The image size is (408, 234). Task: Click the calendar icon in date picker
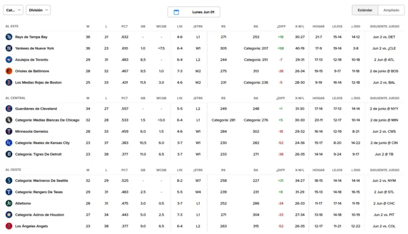point(176,12)
